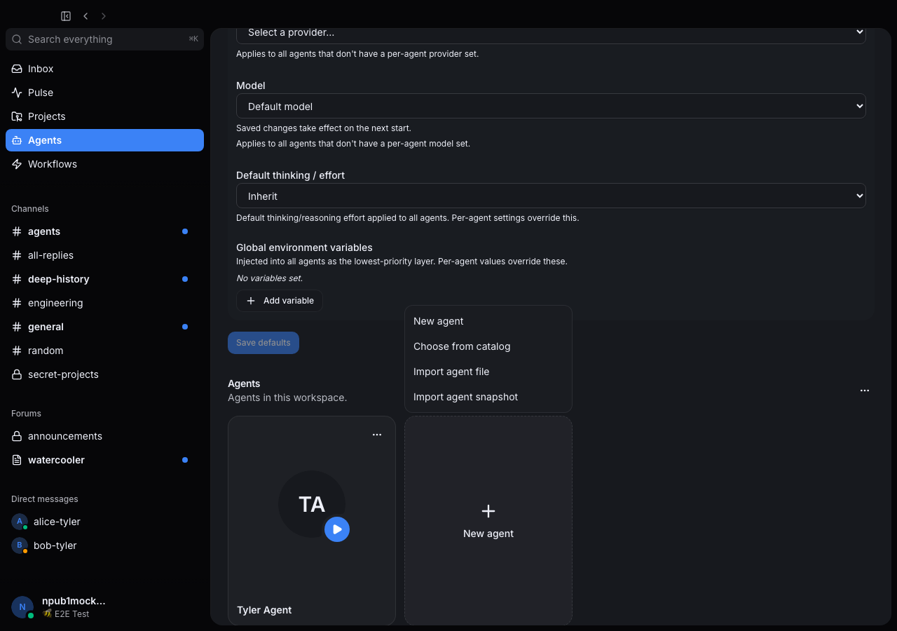
Task: Click the Inbox tray icon
Action: 17,69
